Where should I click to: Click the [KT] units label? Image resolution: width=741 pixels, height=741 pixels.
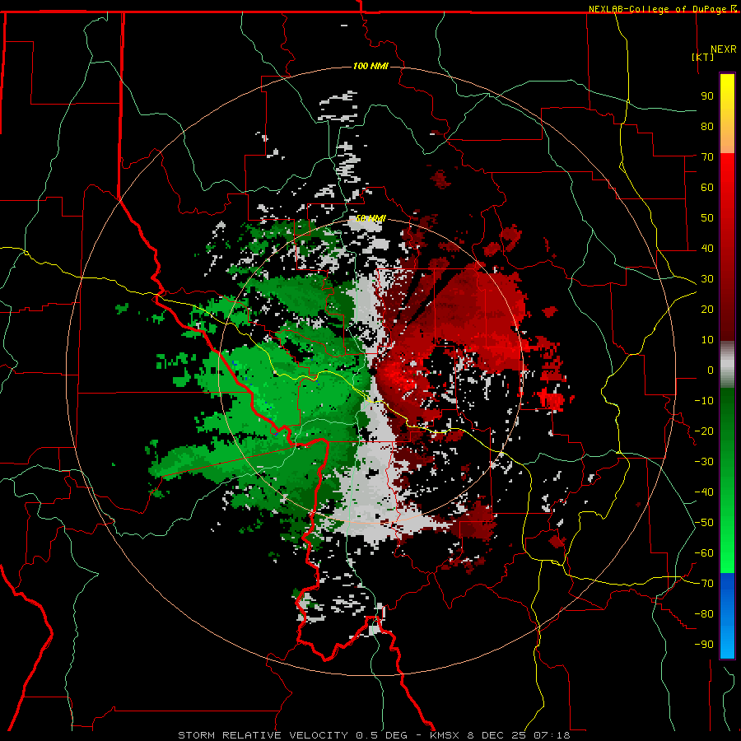tap(703, 57)
